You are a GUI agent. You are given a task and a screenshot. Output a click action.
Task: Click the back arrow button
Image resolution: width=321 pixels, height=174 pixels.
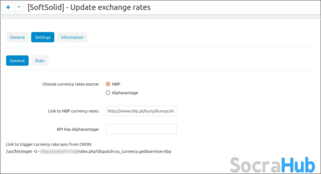point(8,7)
